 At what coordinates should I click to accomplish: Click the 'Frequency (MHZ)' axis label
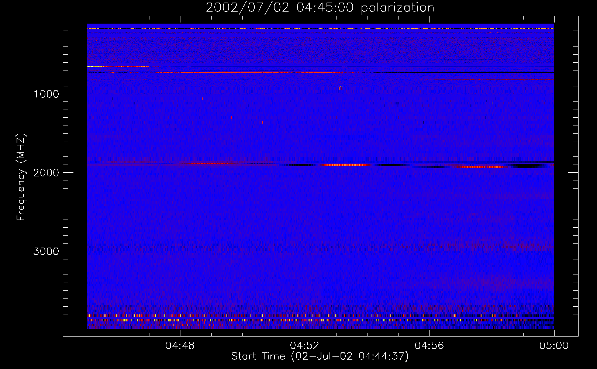(21, 177)
